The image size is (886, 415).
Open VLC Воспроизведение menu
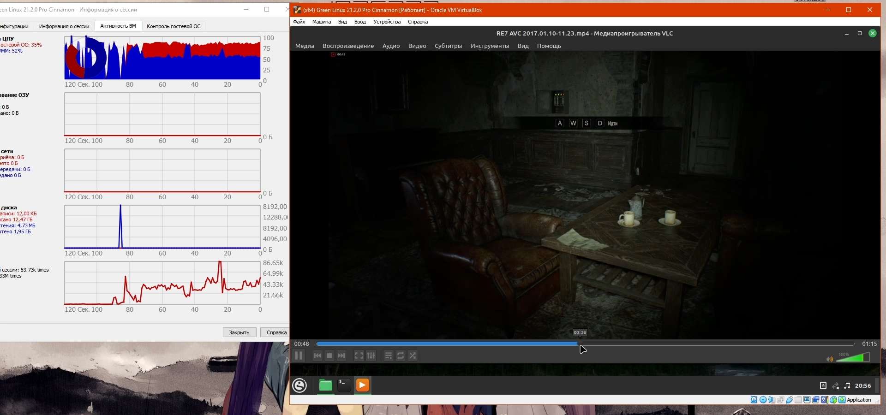coord(348,46)
